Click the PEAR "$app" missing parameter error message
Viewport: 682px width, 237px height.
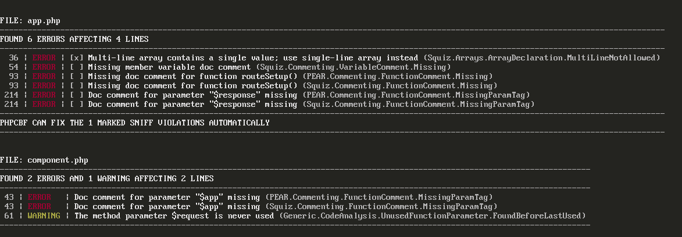[x=167, y=197]
